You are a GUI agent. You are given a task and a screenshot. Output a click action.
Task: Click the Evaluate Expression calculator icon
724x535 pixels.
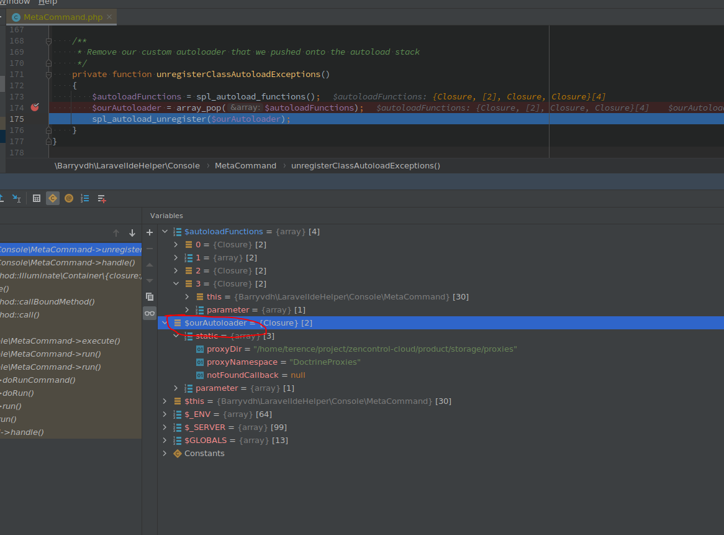(37, 199)
